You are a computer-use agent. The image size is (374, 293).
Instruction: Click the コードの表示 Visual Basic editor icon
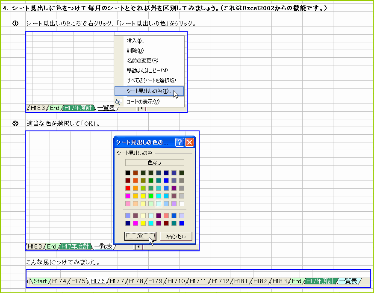(119, 101)
